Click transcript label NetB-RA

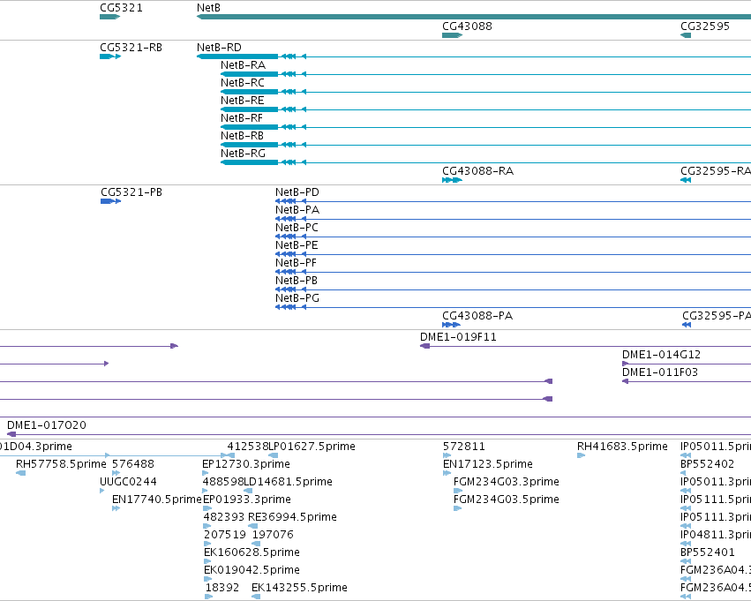(x=243, y=65)
